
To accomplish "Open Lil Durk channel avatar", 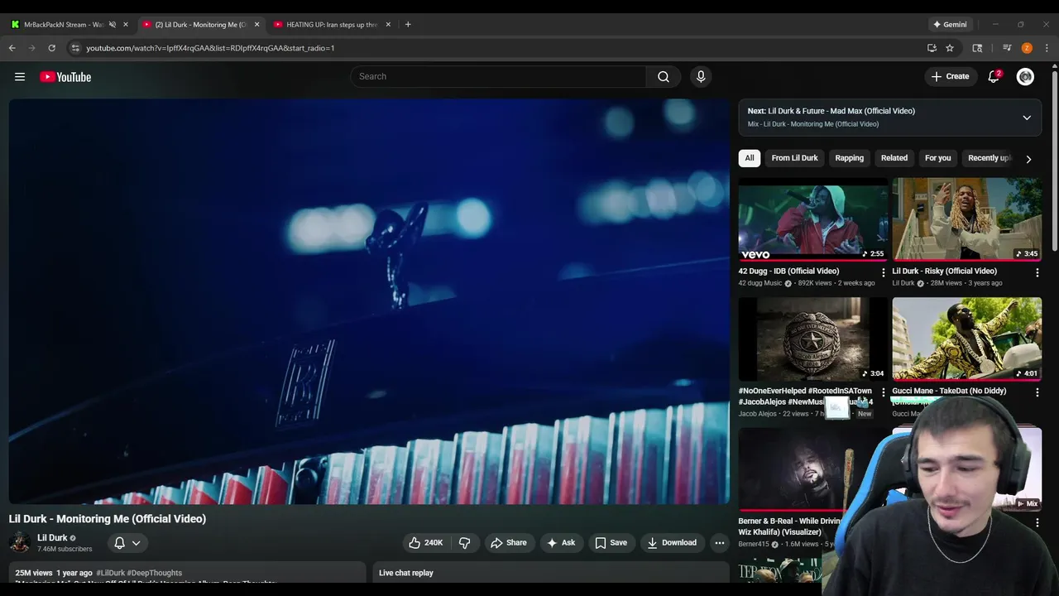I will pyautogui.click(x=20, y=543).
